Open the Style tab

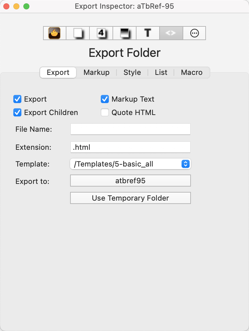132,72
